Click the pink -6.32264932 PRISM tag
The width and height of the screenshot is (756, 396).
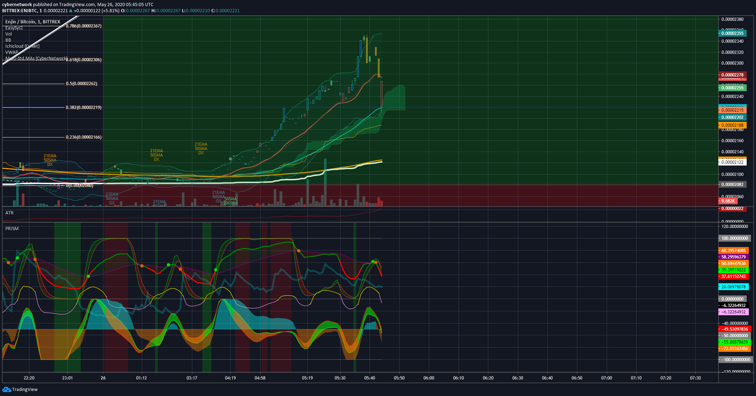tap(733, 312)
